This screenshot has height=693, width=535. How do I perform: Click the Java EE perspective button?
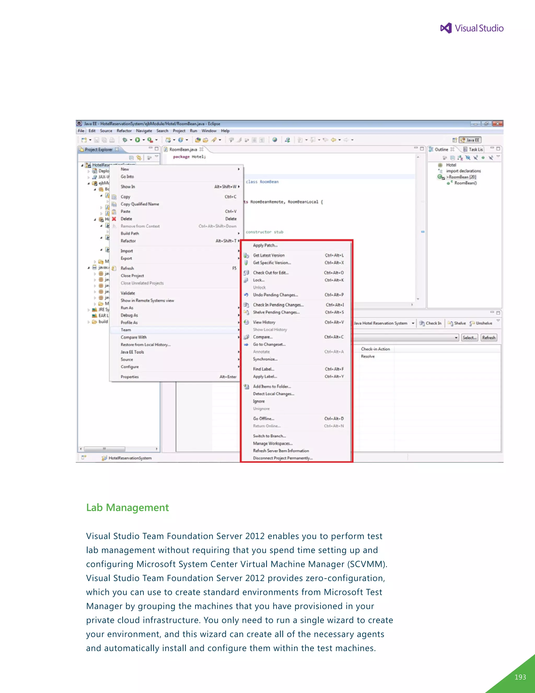tap(470, 140)
